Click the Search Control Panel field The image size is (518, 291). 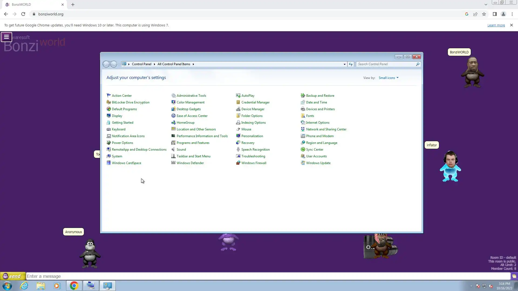click(386, 64)
